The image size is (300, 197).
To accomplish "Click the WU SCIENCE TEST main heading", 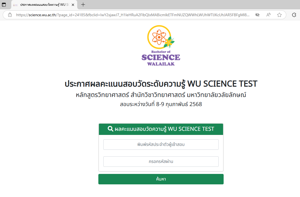I will tap(161, 84).
